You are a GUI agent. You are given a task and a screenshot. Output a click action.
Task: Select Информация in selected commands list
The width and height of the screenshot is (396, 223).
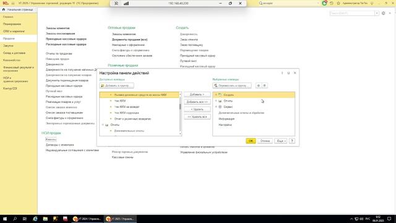tap(226, 119)
